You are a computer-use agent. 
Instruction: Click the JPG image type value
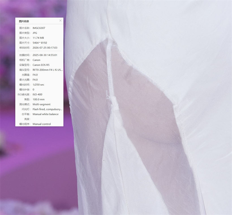click(x=35, y=33)
